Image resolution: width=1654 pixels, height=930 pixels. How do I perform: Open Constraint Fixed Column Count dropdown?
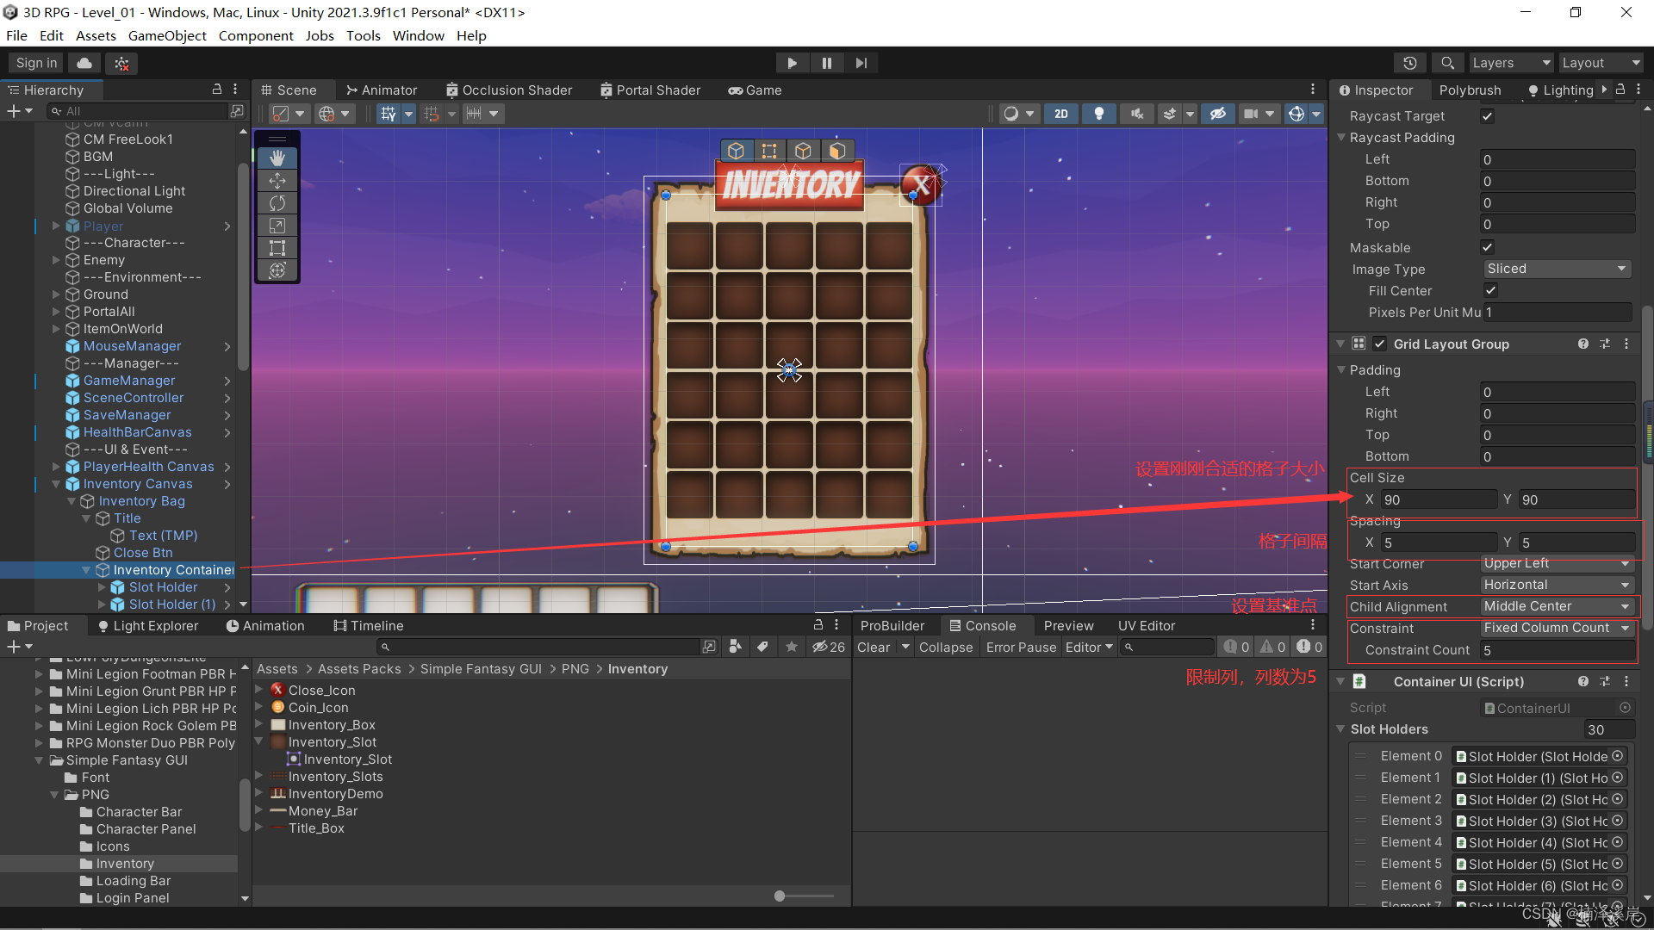[x=1557, y=628]
